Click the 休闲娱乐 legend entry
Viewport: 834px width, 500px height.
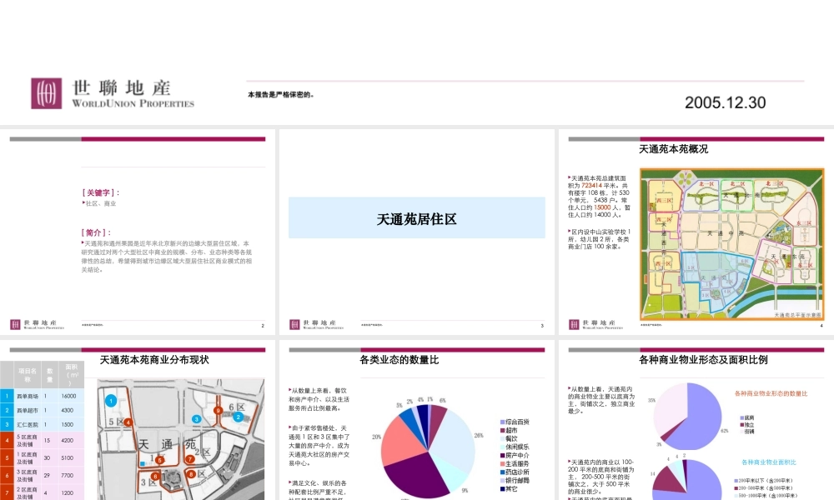pyautogui.click(x=515, y=447)
